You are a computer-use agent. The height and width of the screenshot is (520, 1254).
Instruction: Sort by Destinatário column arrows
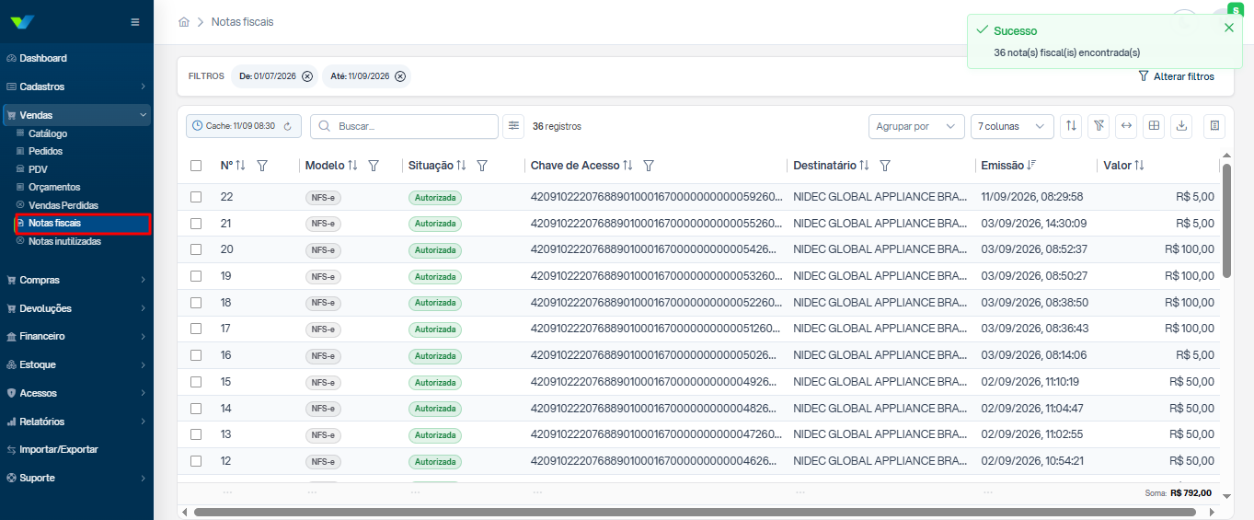864,166
